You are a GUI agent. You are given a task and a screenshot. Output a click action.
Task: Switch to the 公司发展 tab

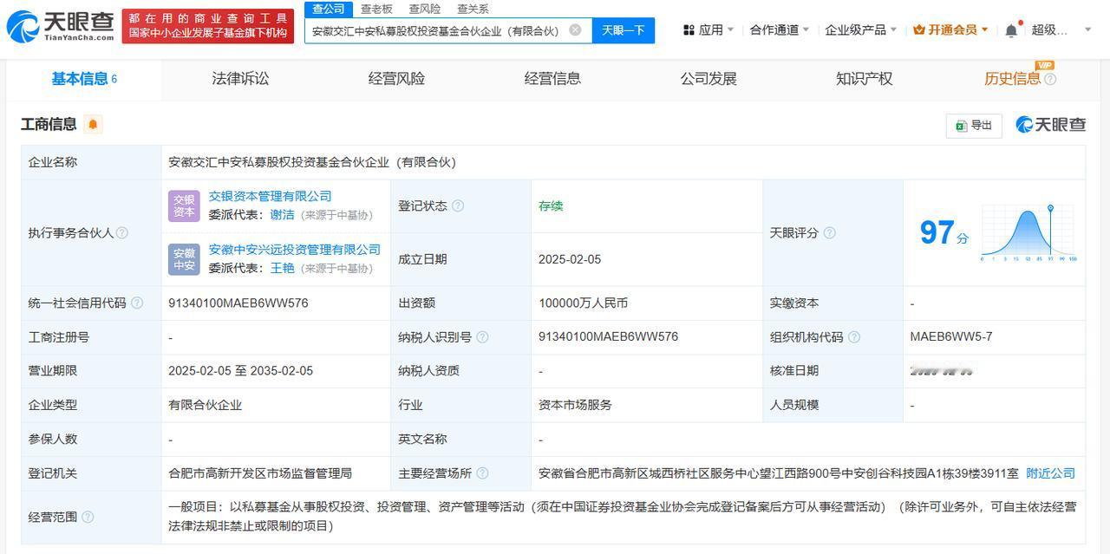pos(708,79)
